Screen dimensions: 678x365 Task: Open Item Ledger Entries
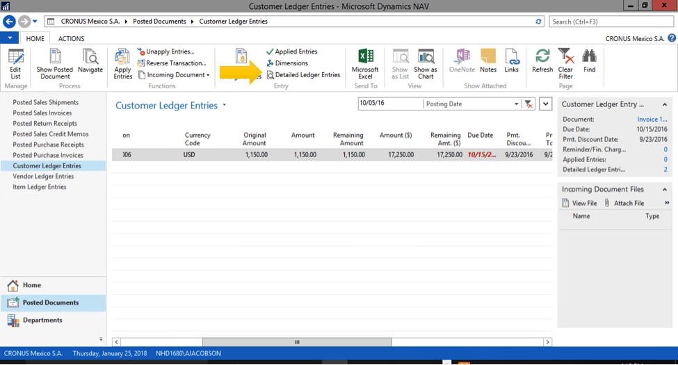40,187
